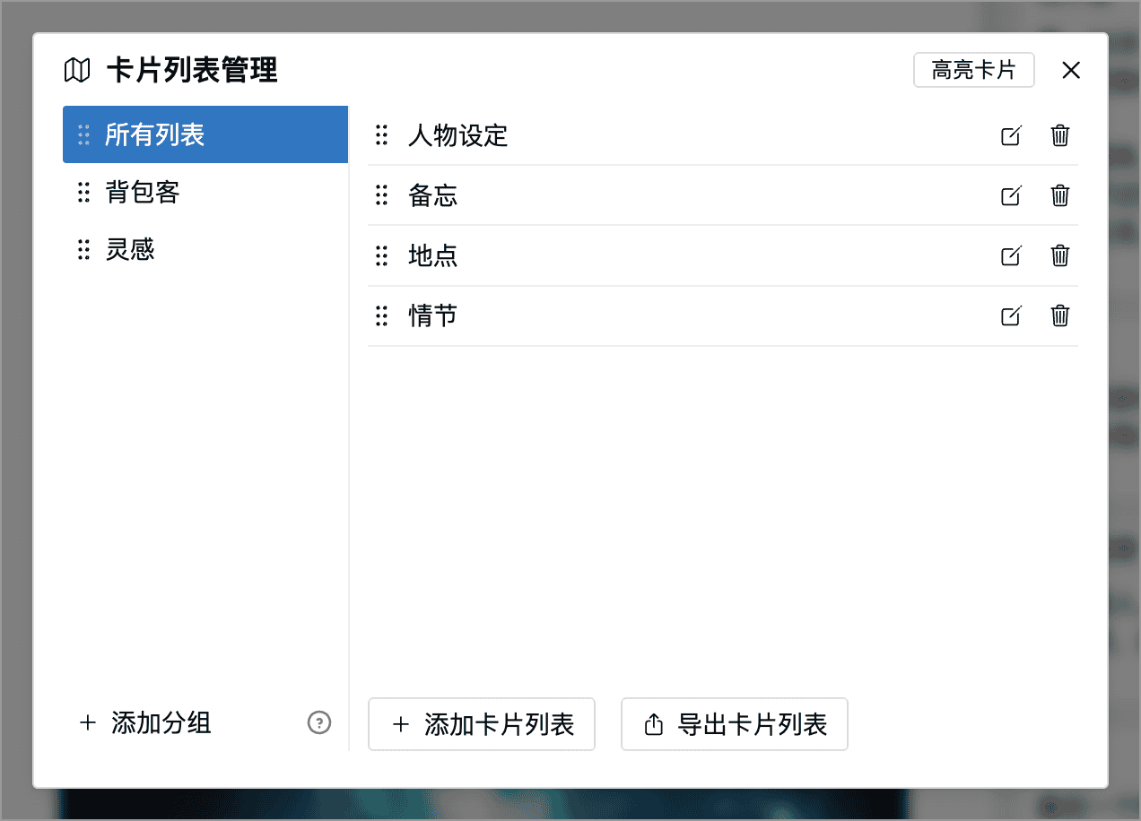Click the 导出卡片列表 button
The image size is (1141, 821).
tap(735, 724)
